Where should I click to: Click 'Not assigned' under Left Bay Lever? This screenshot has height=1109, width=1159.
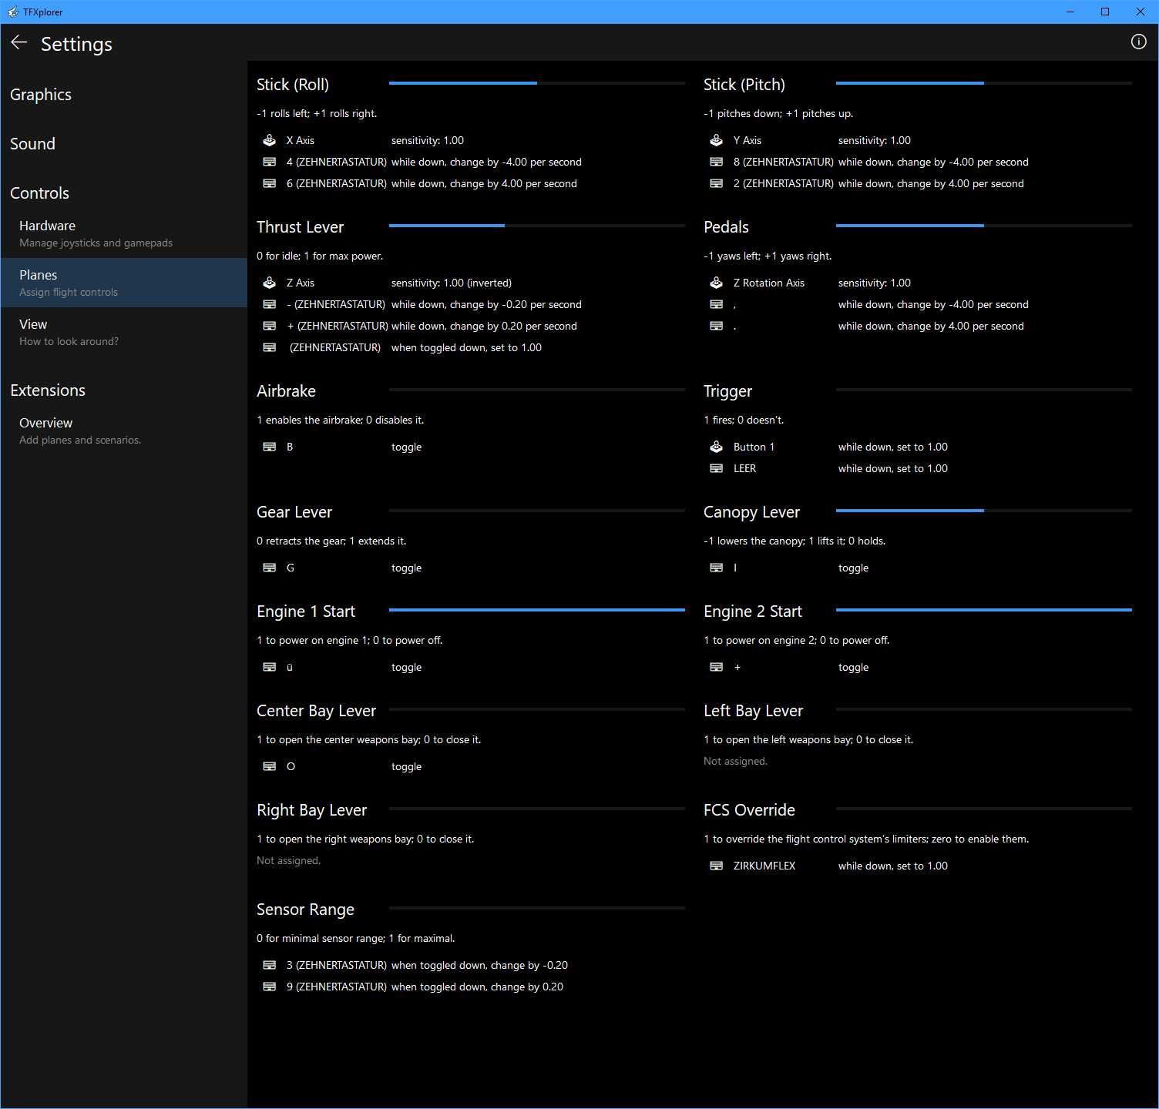point(735,761)
